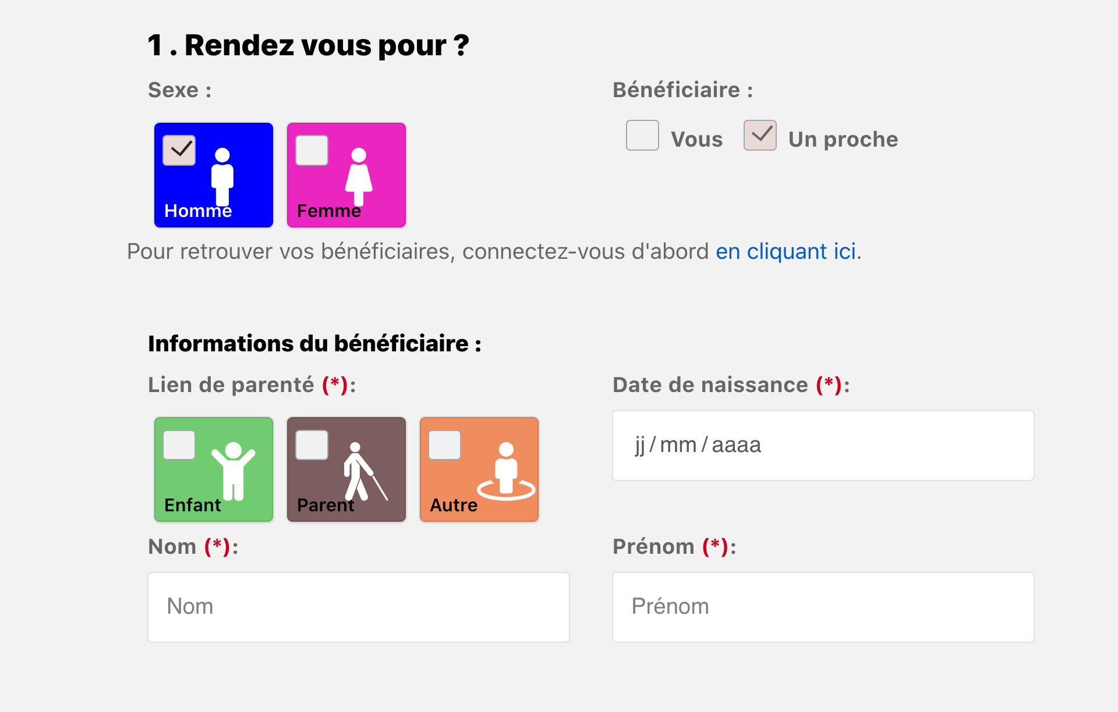Focus the Date de naissance field
This screenshot has width=1118, height=712.
click(x=823, y=446)
